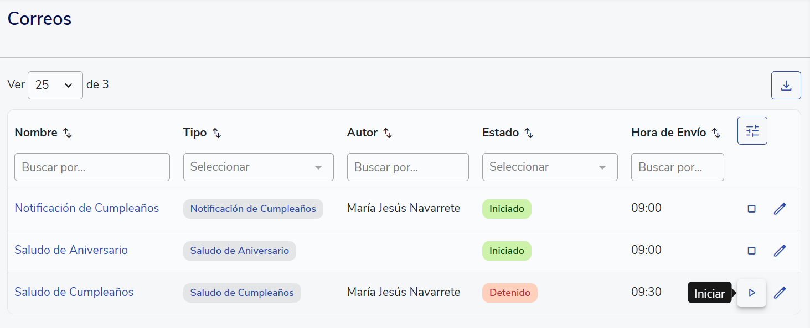This screenshot has height=328, width=810.
Task: Start the Saludo de Cumpleaños email
Action: click(751, 293)
